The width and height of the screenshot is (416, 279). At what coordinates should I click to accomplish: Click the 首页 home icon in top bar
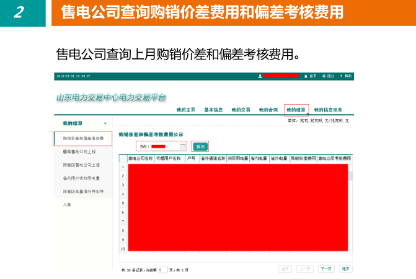coord(306,76)
